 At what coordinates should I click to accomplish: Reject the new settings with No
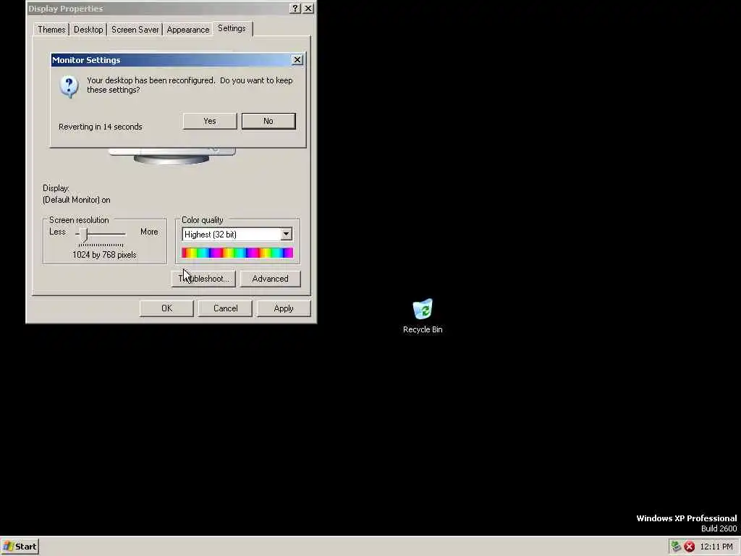click(268, 121)
